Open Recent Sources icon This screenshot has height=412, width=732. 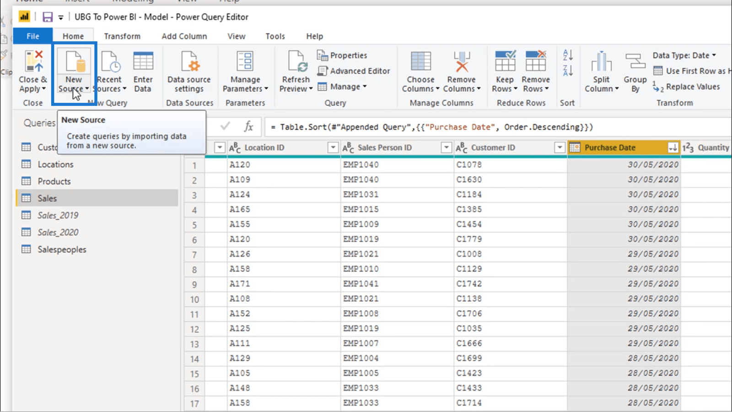pyautogui.click(x=110, y=61)
